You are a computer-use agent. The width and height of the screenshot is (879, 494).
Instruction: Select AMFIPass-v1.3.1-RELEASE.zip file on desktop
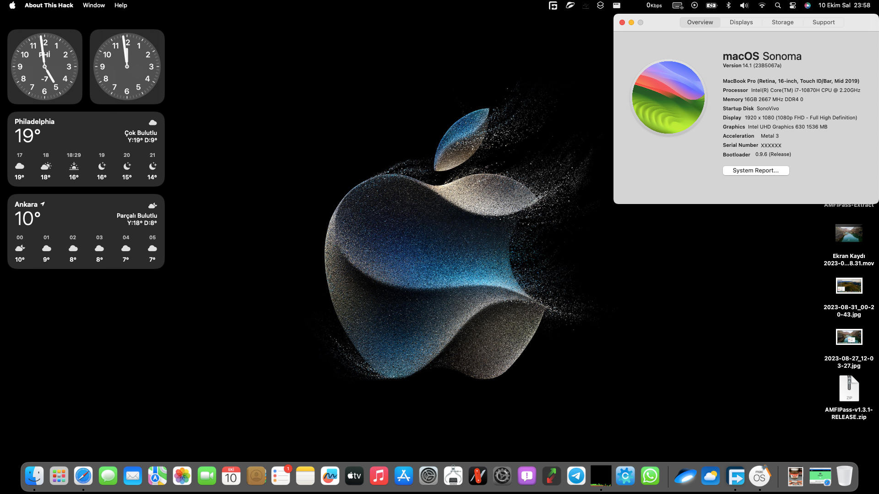click(849, 389)
